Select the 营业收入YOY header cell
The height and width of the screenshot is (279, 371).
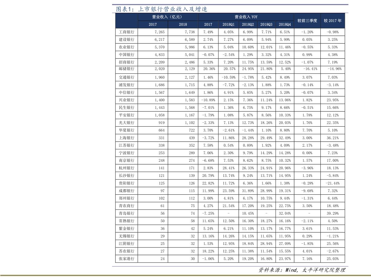(x=246, y=17)
